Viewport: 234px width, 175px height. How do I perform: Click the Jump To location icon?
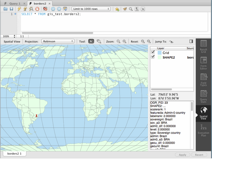pos(171,41)
